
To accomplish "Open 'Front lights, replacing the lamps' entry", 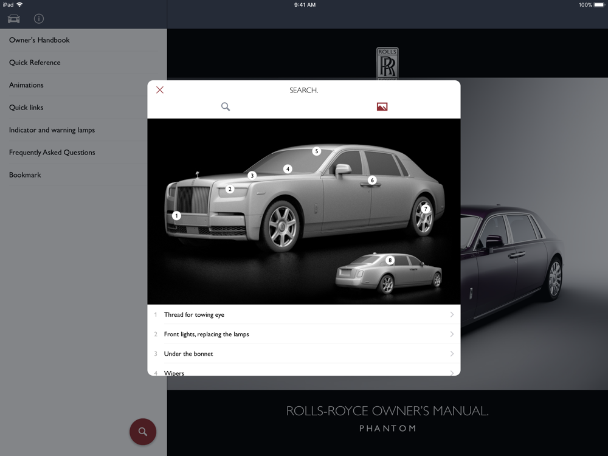I will pos(304,334).
